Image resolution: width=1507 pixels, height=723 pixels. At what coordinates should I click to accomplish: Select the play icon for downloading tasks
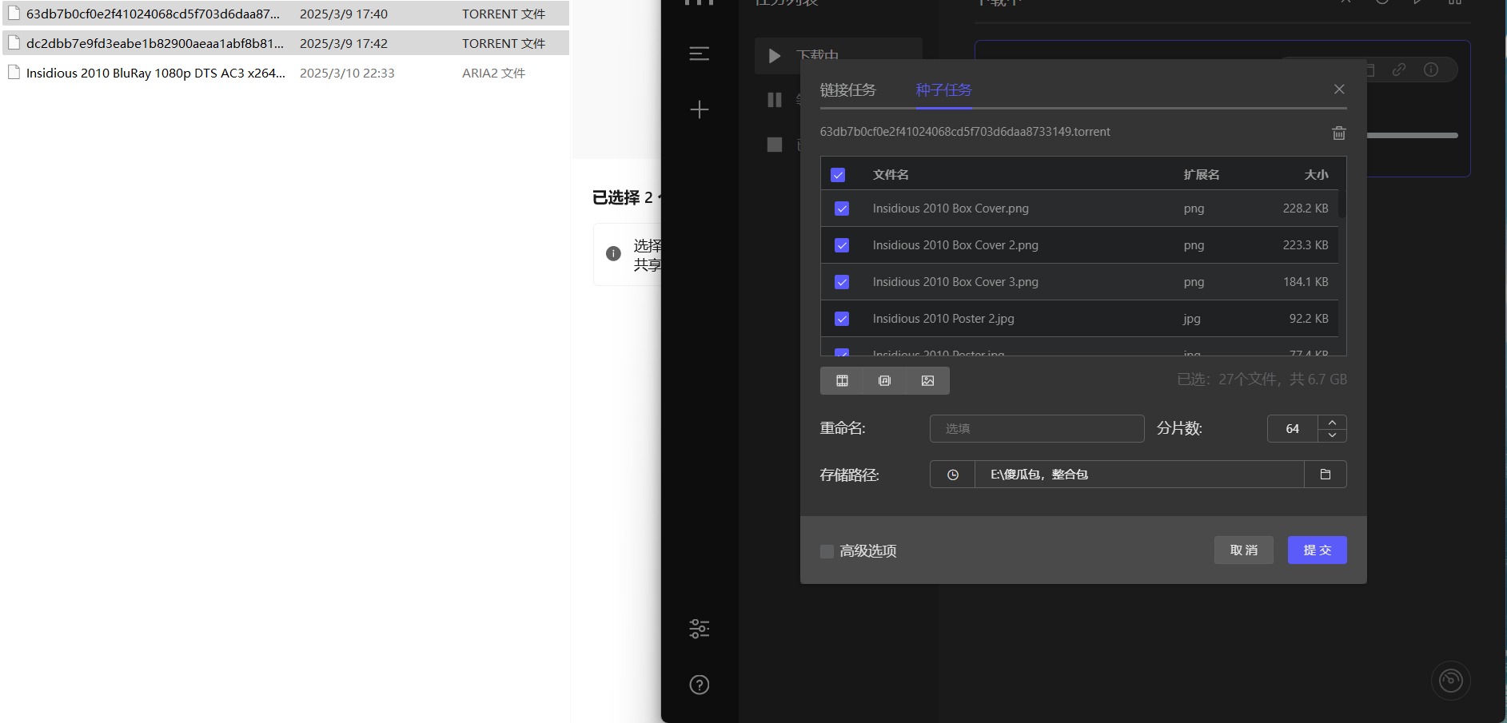click(774, 56)
